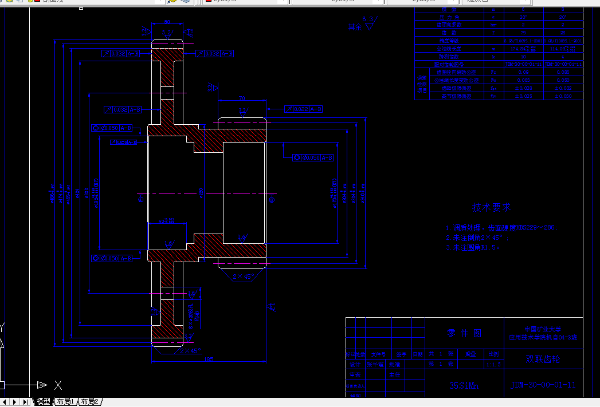Select the 70 width dimension
The image size is (600, 407).
[x=242, y=98]
